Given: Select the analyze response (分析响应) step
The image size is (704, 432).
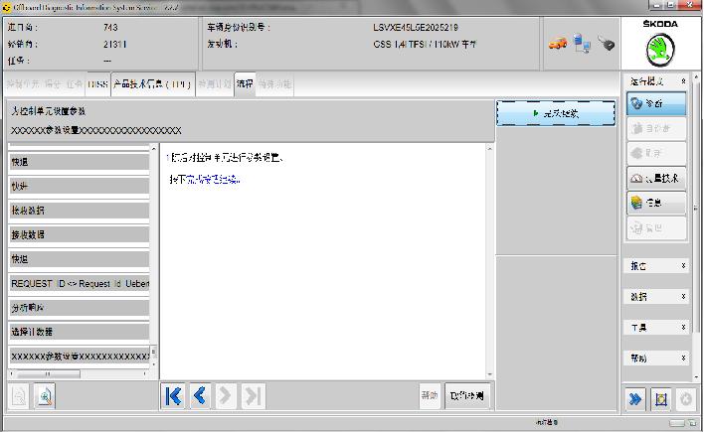Looking at the screenshot, I should pyautogui.click(x=79, y=308).
